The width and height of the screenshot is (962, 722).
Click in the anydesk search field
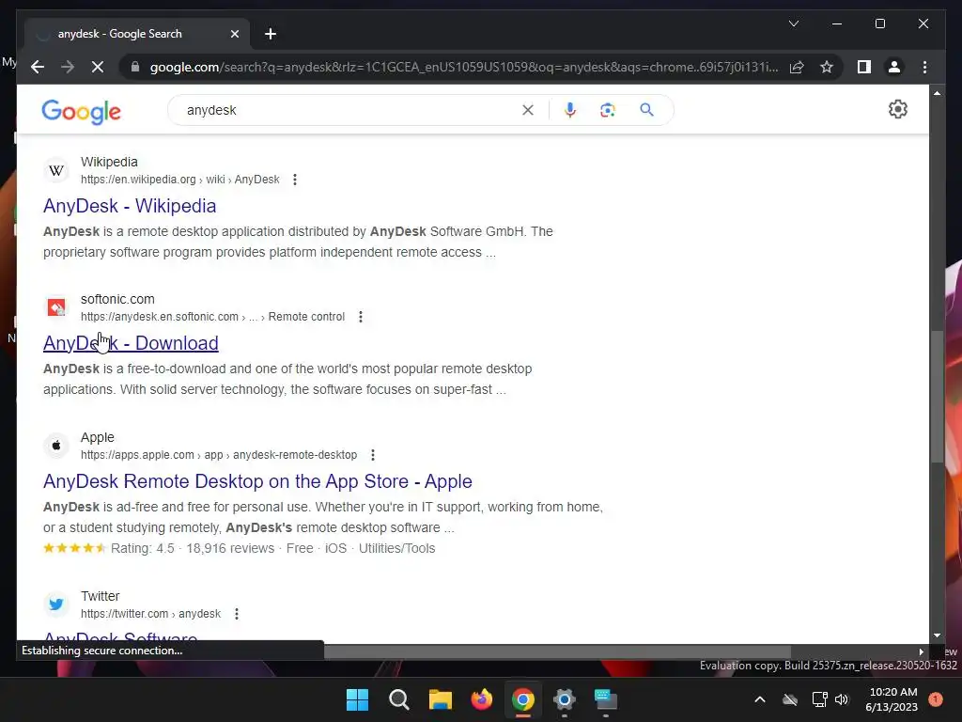(349, 111)
